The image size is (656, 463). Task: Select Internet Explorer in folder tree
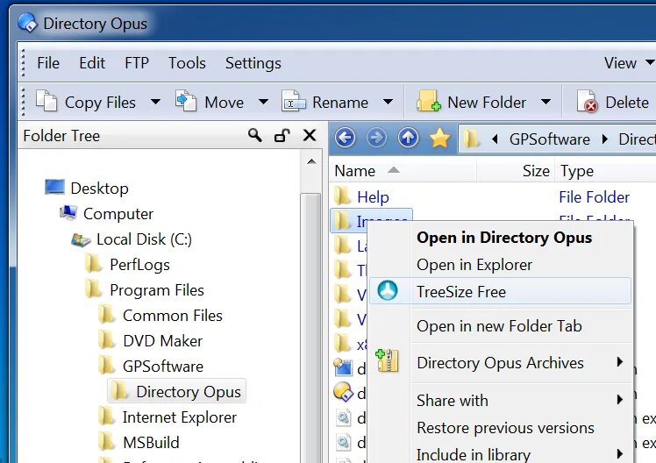pyautogui.click(x=180, y=417)
